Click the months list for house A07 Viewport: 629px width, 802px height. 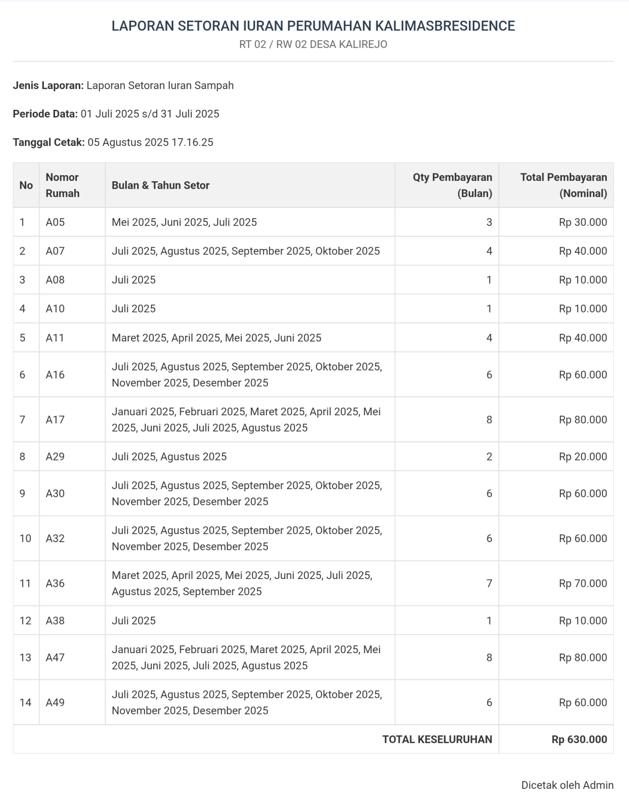coord(245,251)
